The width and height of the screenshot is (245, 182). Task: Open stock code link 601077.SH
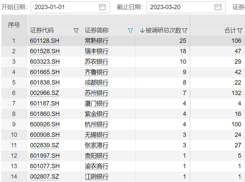[45, 166]
